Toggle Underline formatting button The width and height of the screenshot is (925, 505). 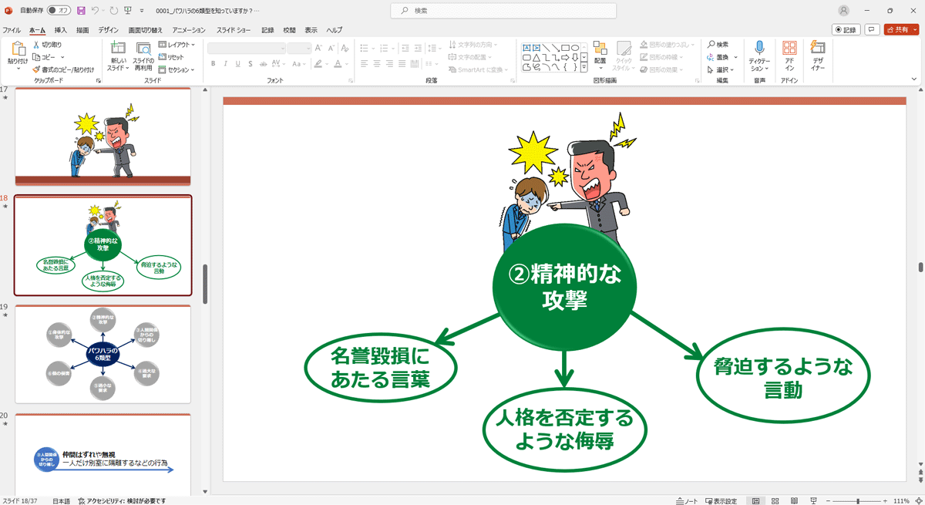click(x=237, y=64)
